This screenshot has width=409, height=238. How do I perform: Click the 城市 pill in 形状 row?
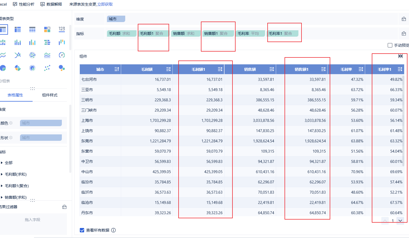[x=41, y=138]
